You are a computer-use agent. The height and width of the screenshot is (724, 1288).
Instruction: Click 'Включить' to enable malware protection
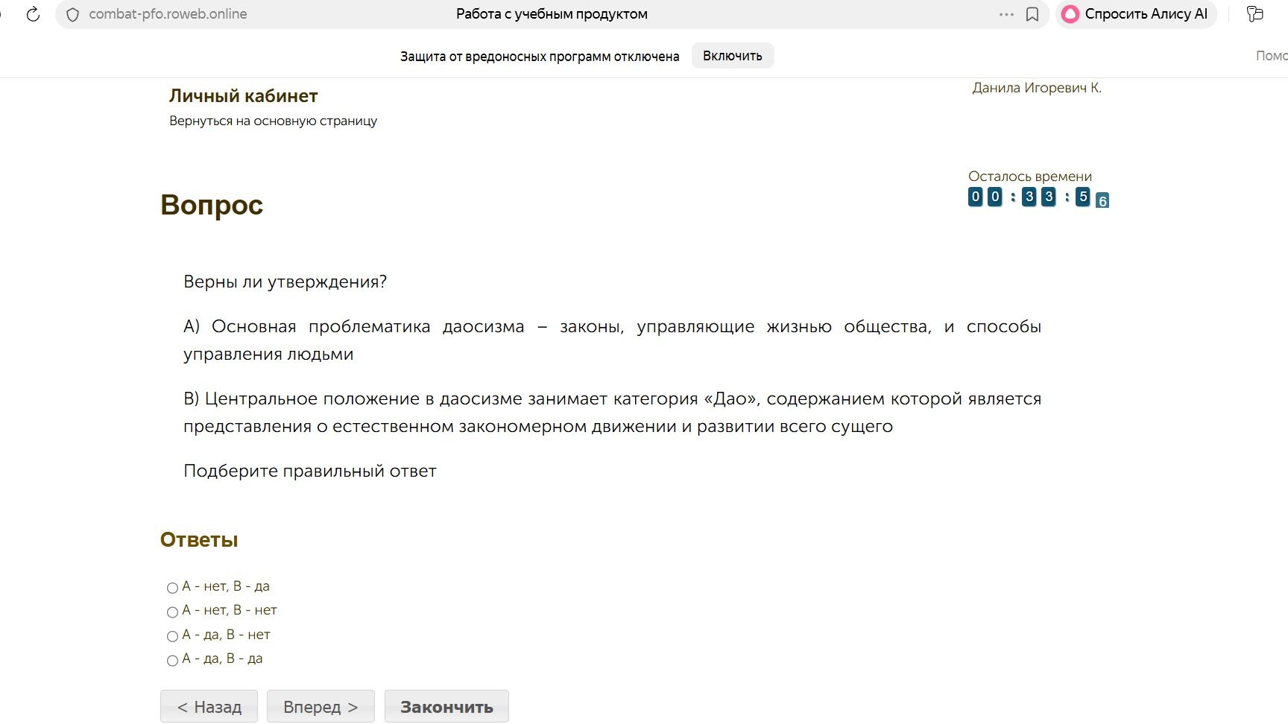point(733,56)
